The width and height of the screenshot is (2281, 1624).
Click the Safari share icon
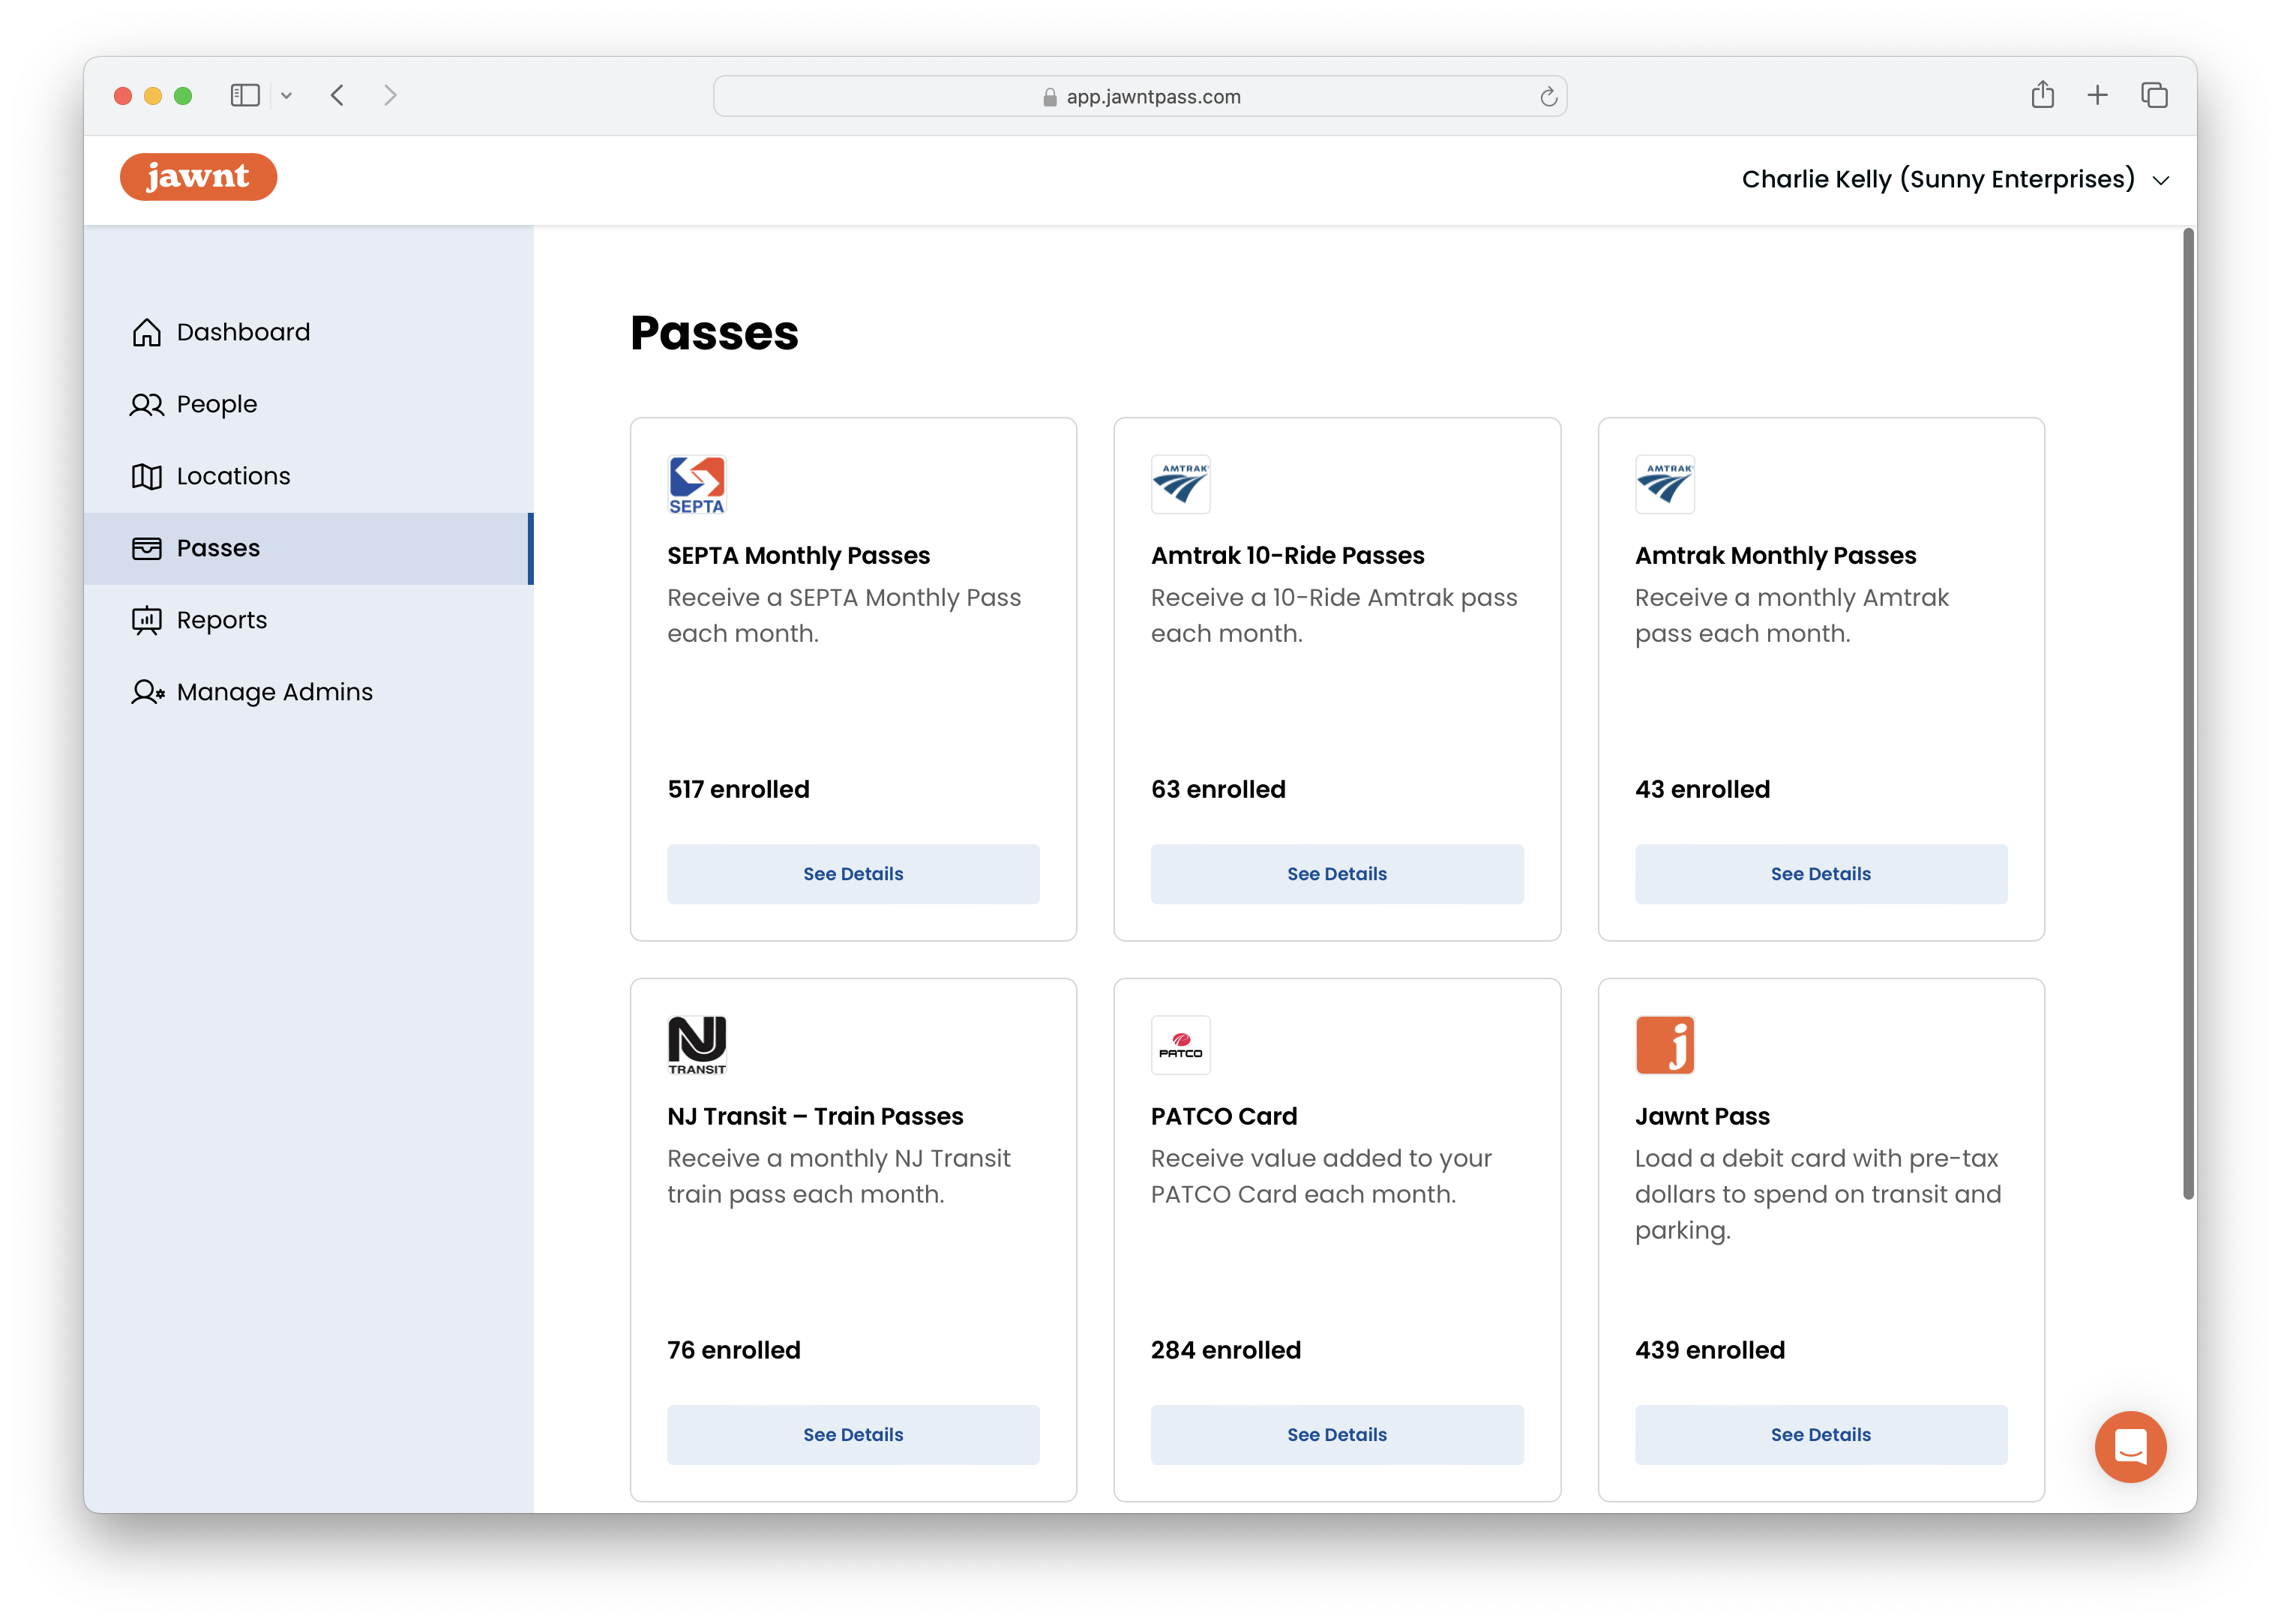tap(2042, 95)
